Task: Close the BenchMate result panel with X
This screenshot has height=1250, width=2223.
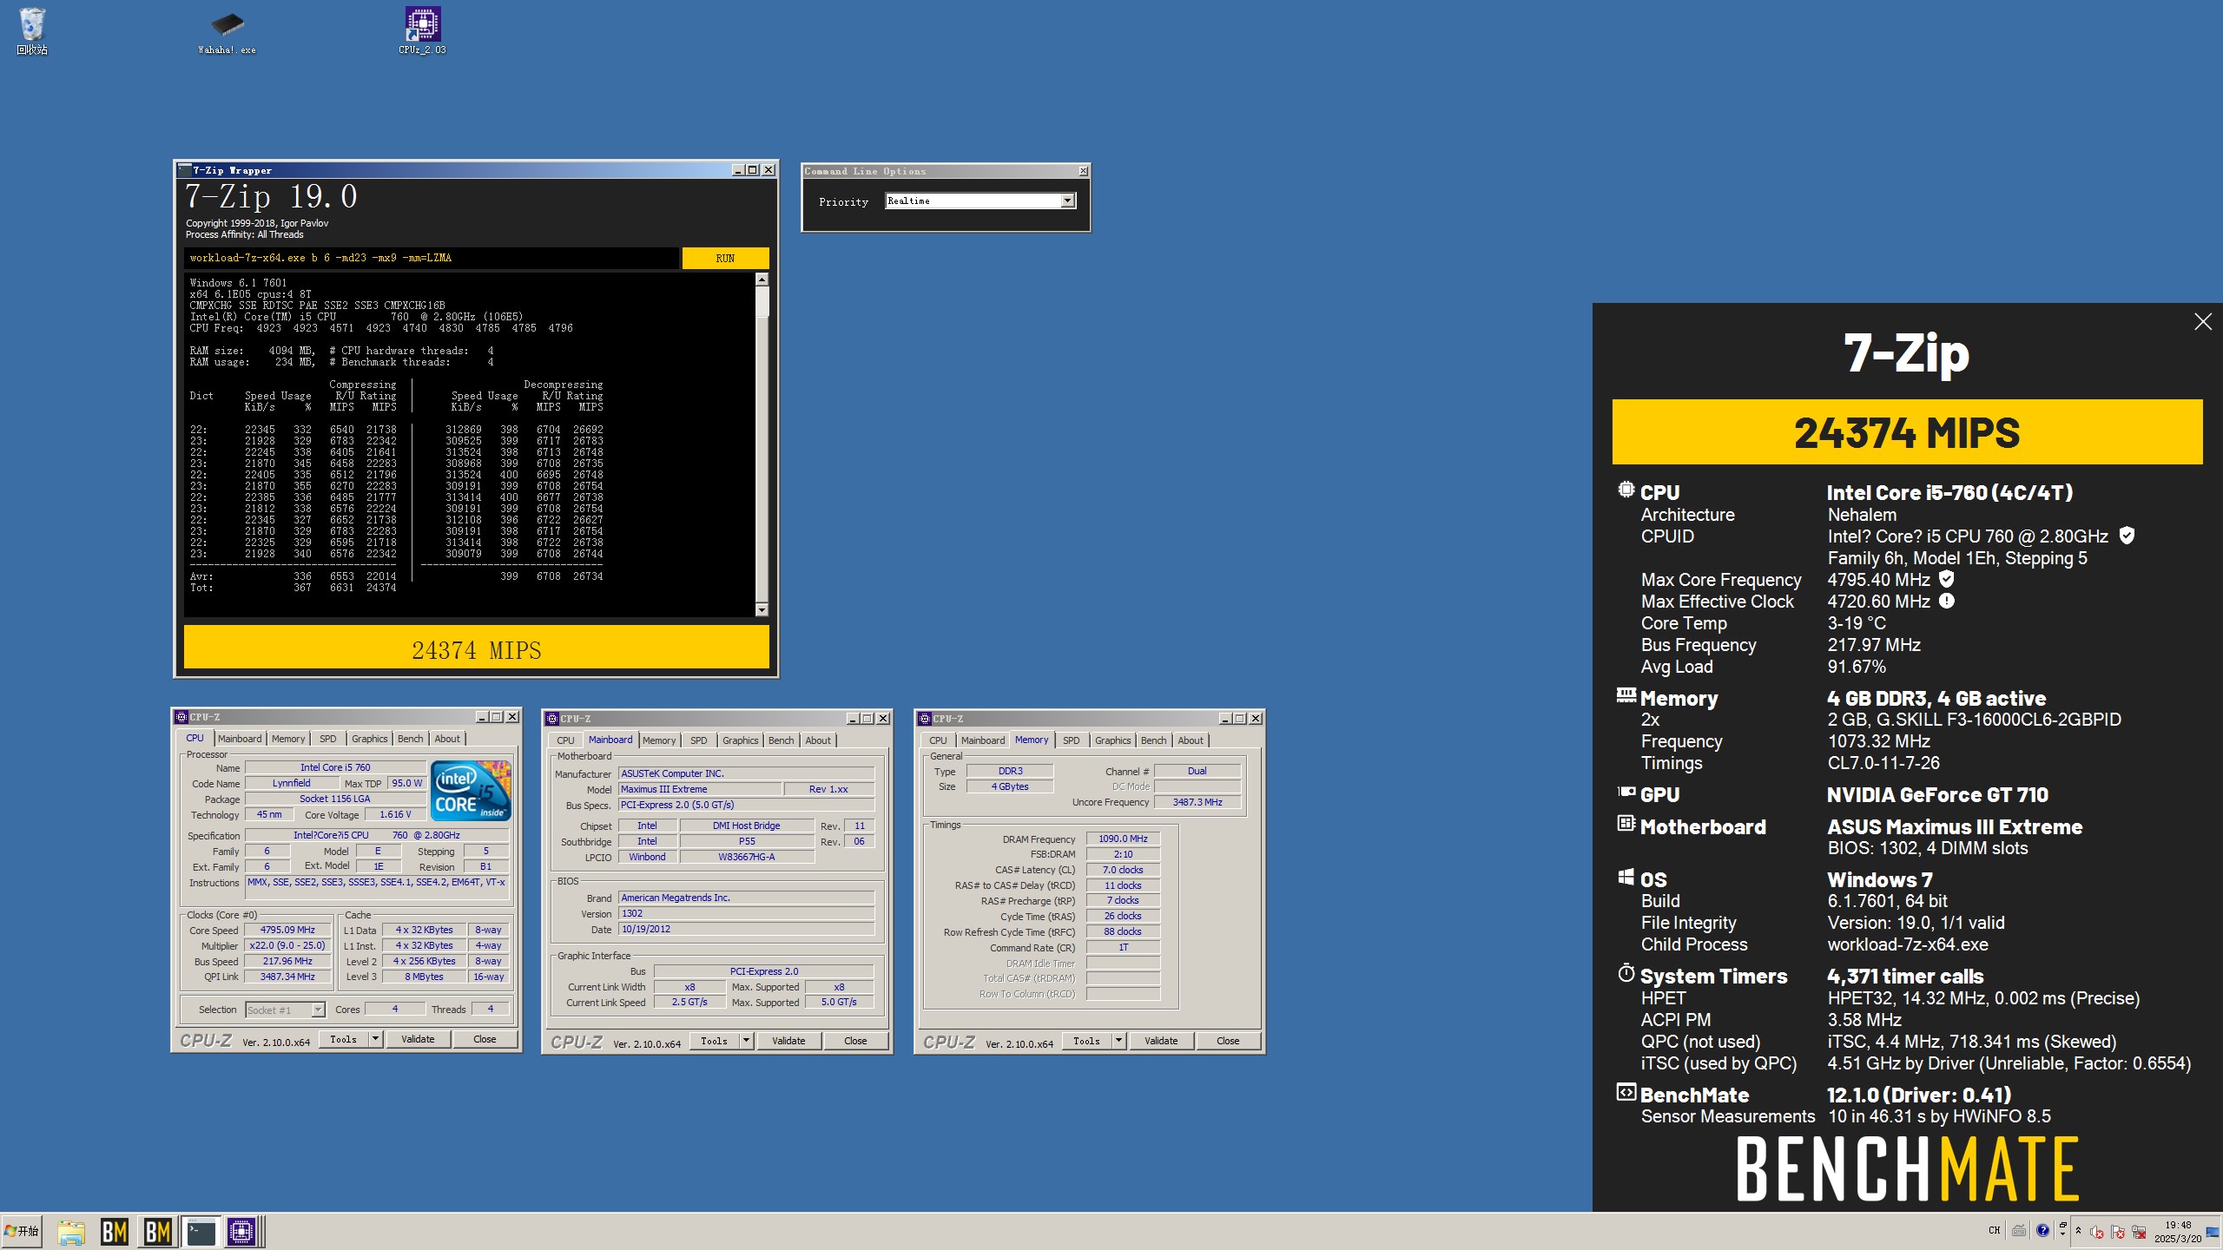Action: tap(2203, 322)
